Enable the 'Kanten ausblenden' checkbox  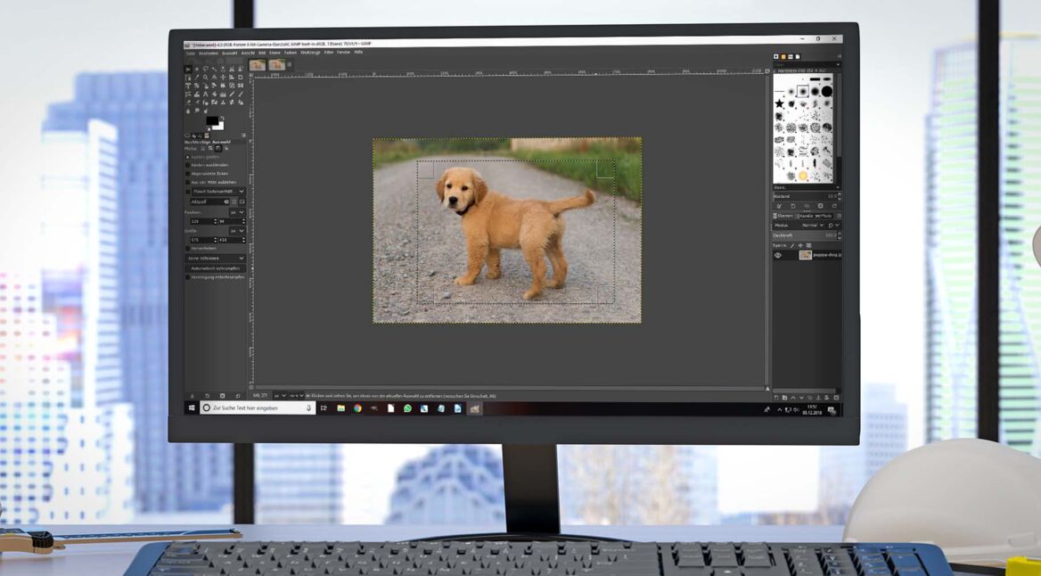click(188, 165)
